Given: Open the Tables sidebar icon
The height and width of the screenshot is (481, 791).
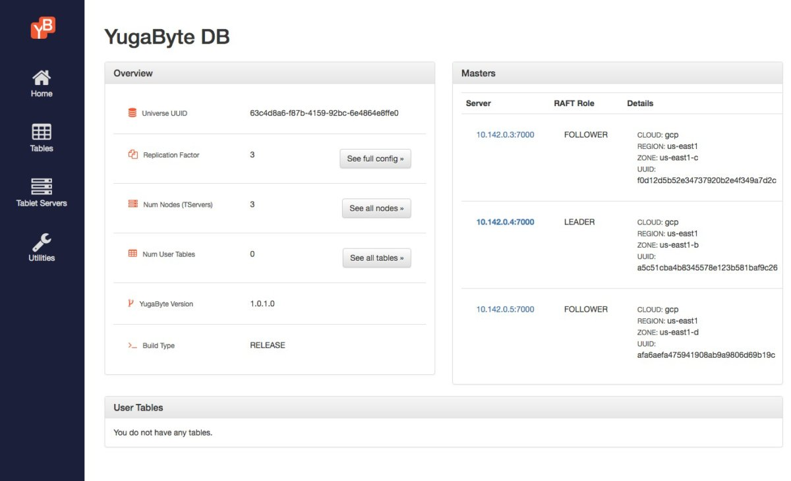Looking at the screenshot, I should pos(42,132).
